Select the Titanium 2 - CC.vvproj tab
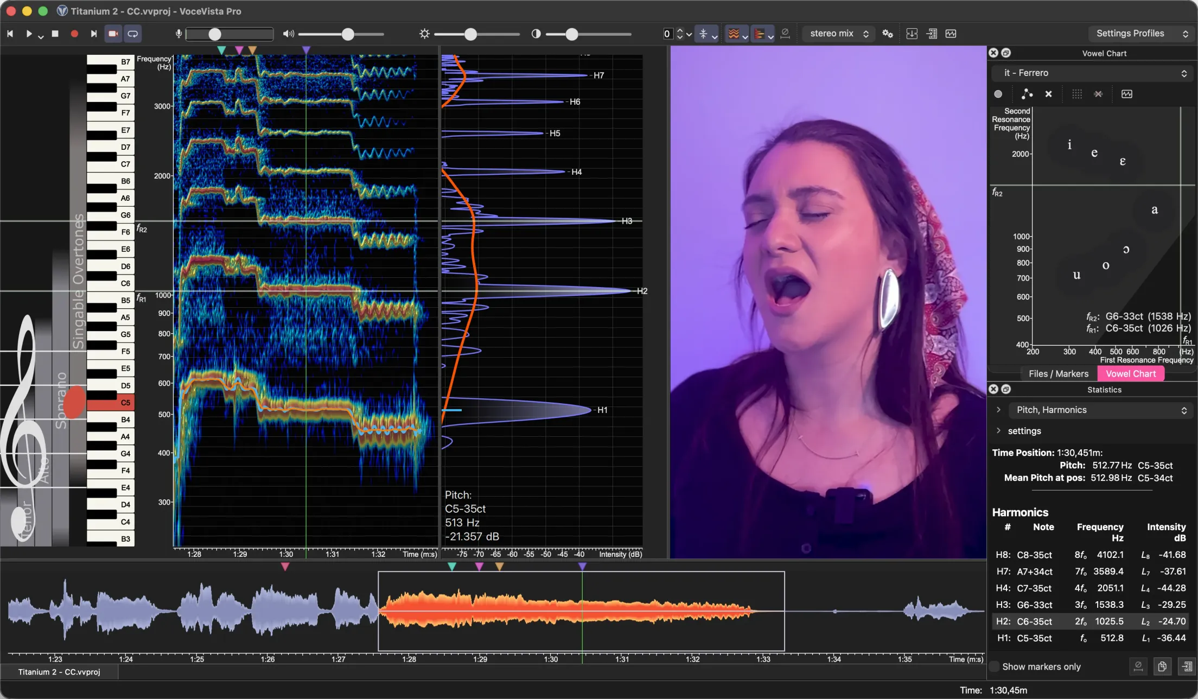The width and height of the screenshot is (1198, 699). (x=59, y=672)
